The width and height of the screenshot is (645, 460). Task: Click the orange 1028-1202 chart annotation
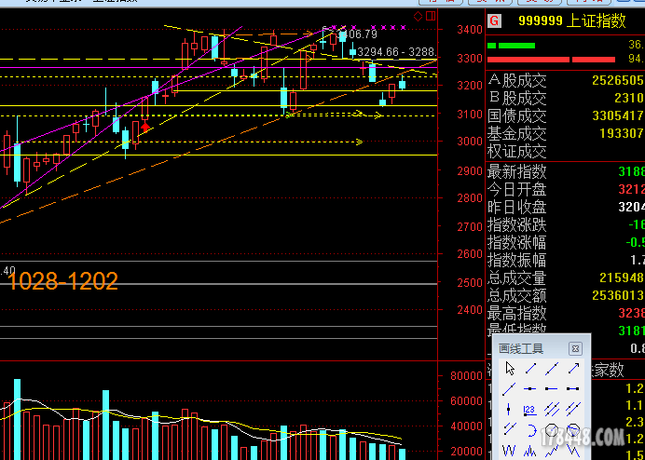(x=62, y=281)
